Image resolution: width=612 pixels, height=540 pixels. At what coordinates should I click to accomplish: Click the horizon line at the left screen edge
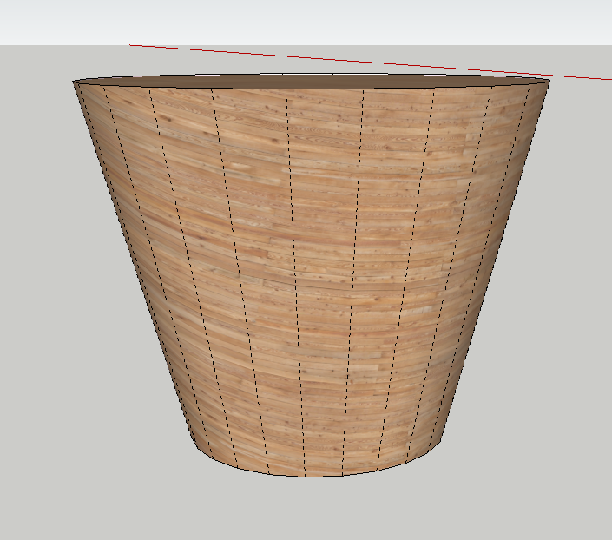3,45
